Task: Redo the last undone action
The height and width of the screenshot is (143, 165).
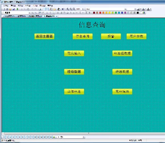Action: point(35,9)
